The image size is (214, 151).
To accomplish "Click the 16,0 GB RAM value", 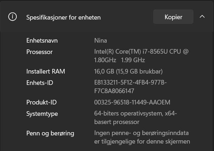I will pos(128,71).
